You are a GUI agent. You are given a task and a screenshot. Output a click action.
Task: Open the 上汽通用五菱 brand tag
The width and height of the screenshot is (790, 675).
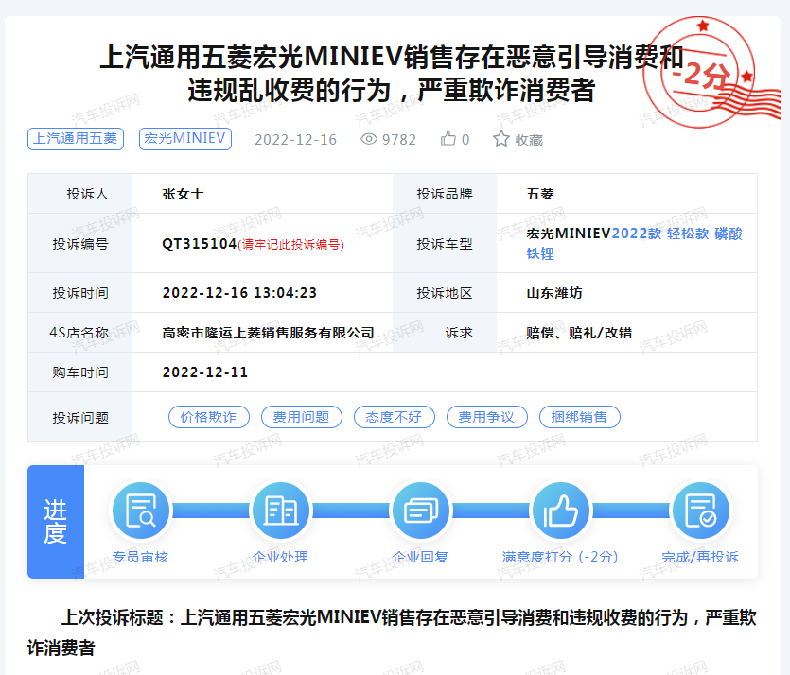click(76, 138)
